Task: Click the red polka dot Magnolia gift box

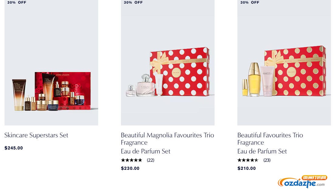Action: click(180, 71)
